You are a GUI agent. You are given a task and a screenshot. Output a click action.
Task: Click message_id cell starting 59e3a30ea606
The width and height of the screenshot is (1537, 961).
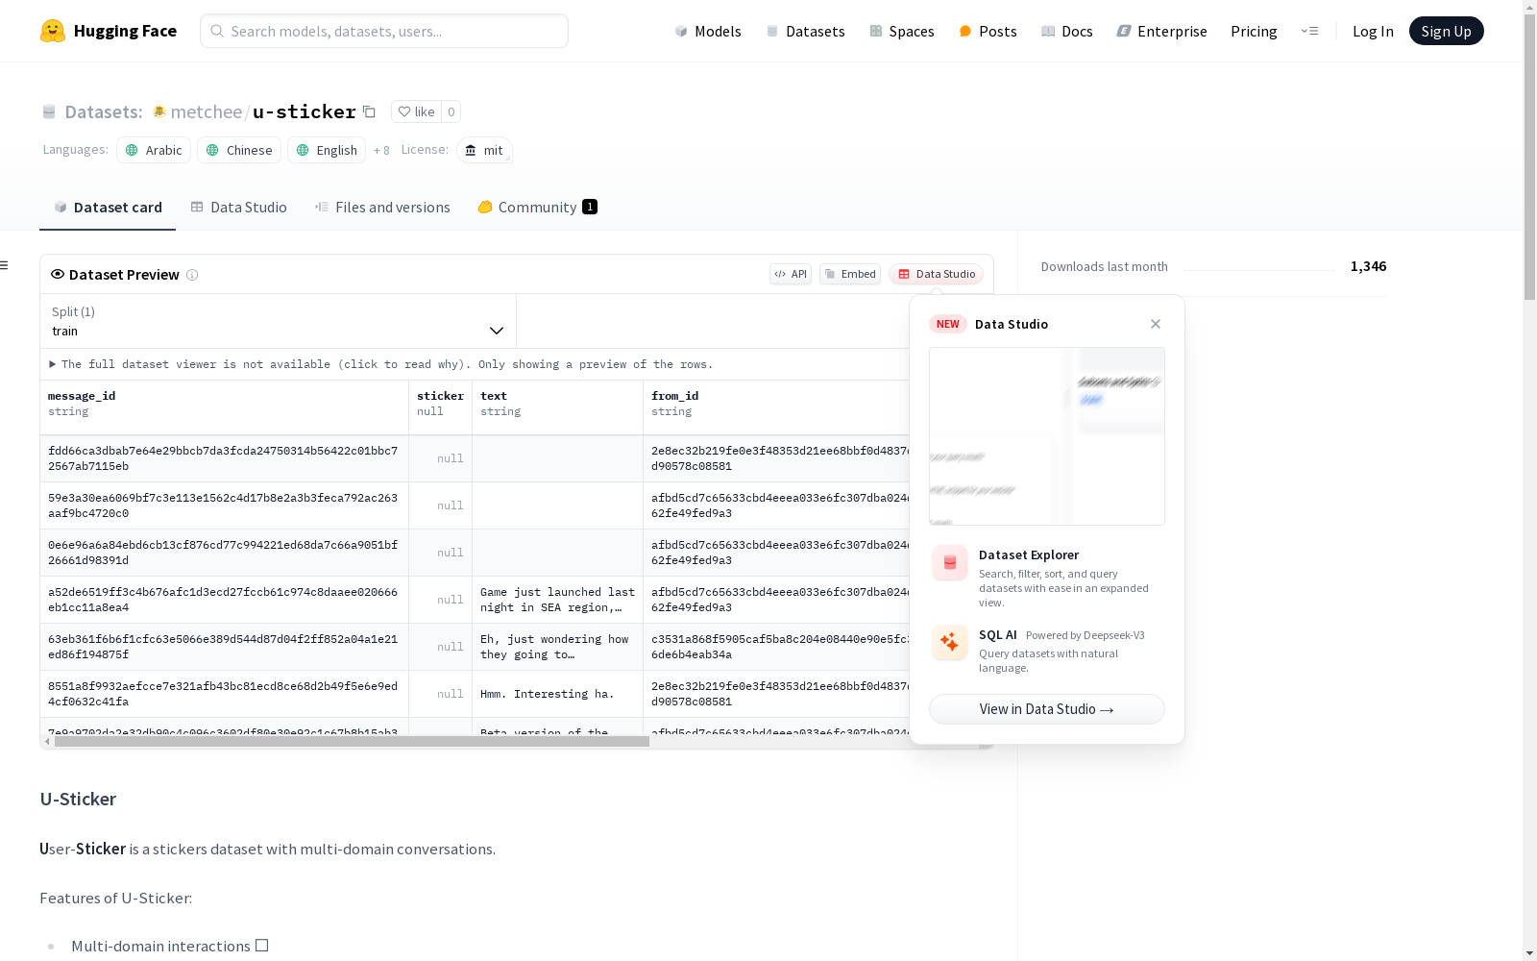224,505
